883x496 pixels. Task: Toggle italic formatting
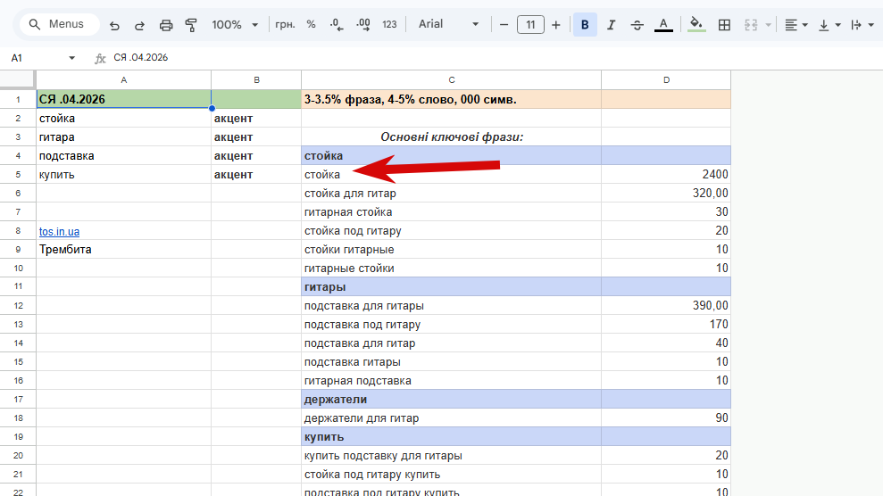point(611,25)
